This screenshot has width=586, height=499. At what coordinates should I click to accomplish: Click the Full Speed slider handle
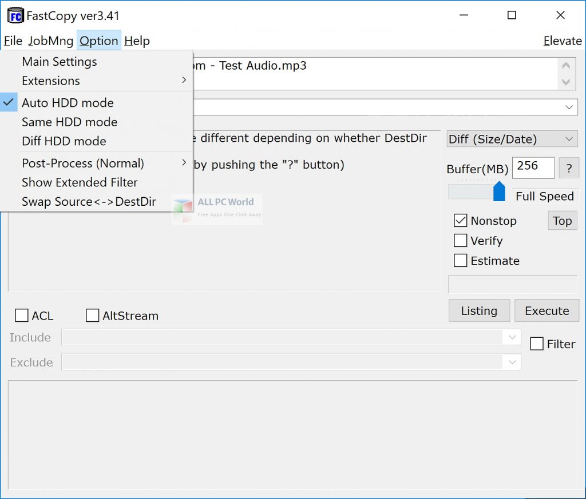[x=499, y=191]
